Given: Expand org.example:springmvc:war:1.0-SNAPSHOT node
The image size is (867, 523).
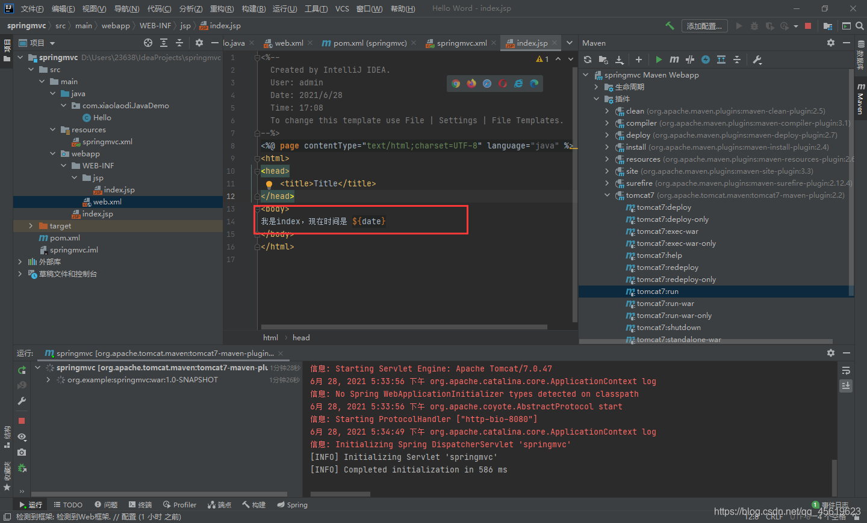Looking at the screenshot, I should [48, 379].
